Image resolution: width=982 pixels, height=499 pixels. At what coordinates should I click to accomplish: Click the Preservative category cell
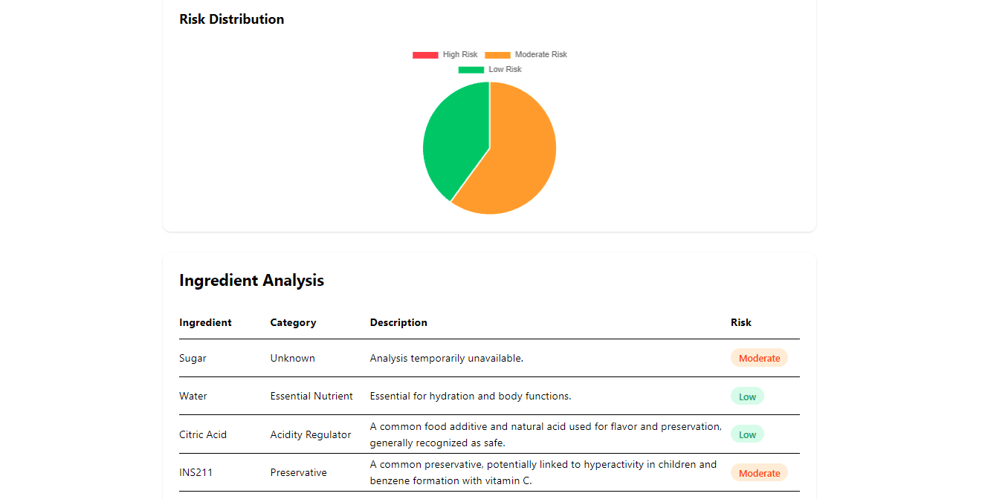coord(298,472)
